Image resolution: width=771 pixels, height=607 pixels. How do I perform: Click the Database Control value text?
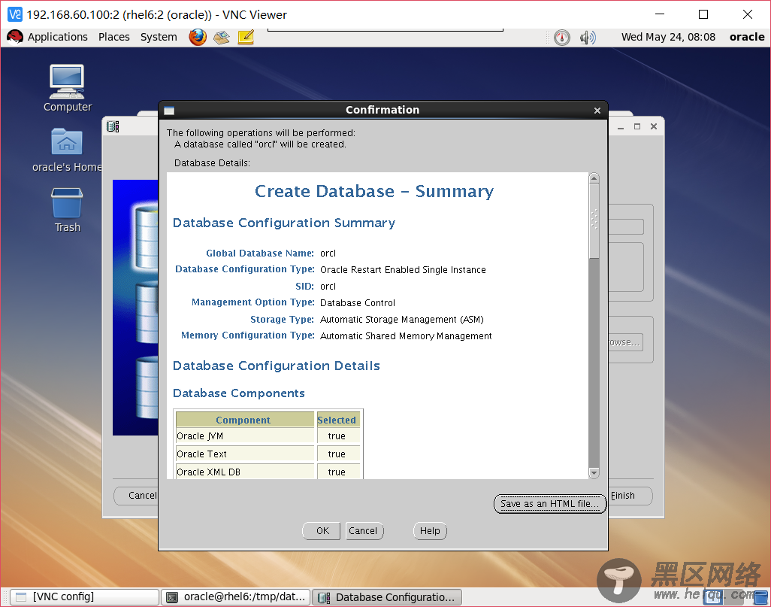tap(358, 303)
